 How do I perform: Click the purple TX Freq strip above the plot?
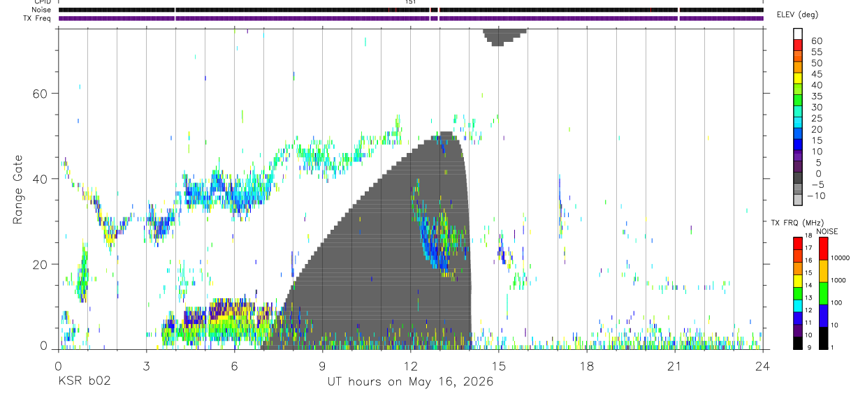click(411, 18)
